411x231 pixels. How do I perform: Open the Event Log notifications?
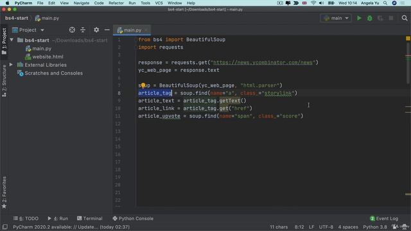384,218
